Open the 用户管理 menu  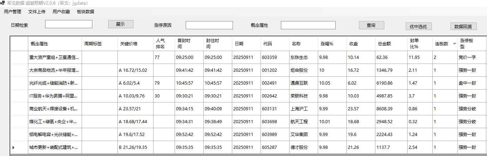pyautogui.click(x=13, y=12)
